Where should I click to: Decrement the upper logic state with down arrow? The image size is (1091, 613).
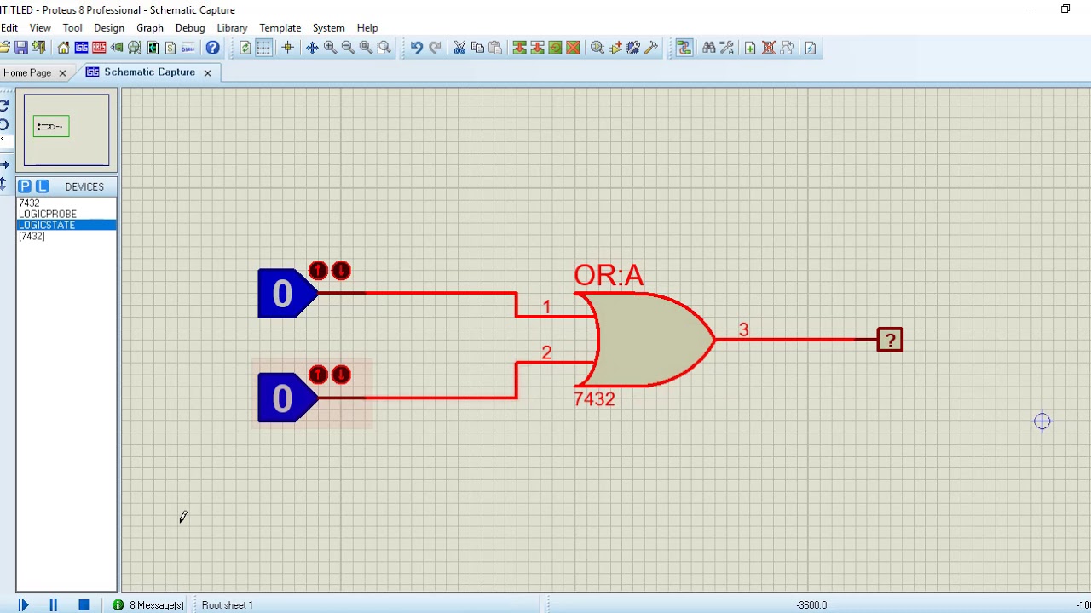(x=341, y=271)
